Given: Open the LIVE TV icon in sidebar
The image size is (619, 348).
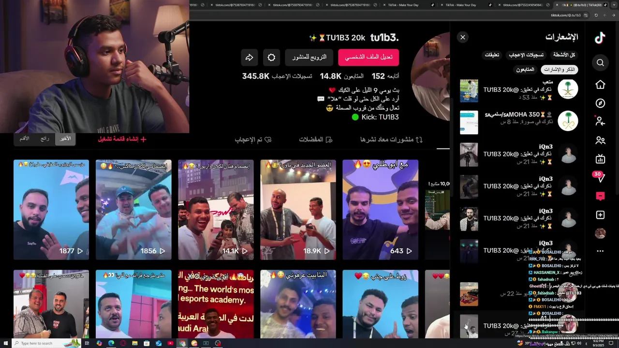Looking at the screenshot, I should 600,159.
